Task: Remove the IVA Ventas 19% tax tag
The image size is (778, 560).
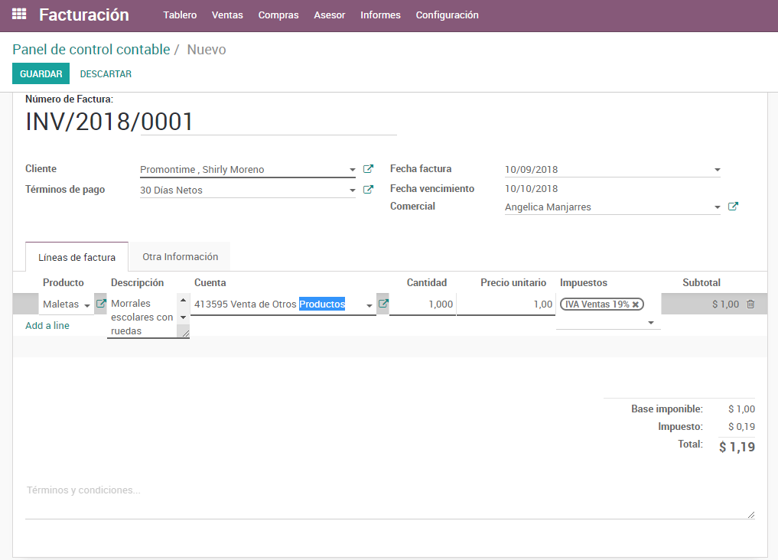Action: [634, 304]
